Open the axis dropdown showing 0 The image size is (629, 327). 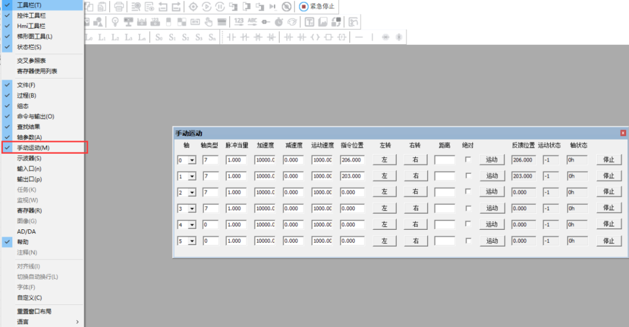click(192, 160)
